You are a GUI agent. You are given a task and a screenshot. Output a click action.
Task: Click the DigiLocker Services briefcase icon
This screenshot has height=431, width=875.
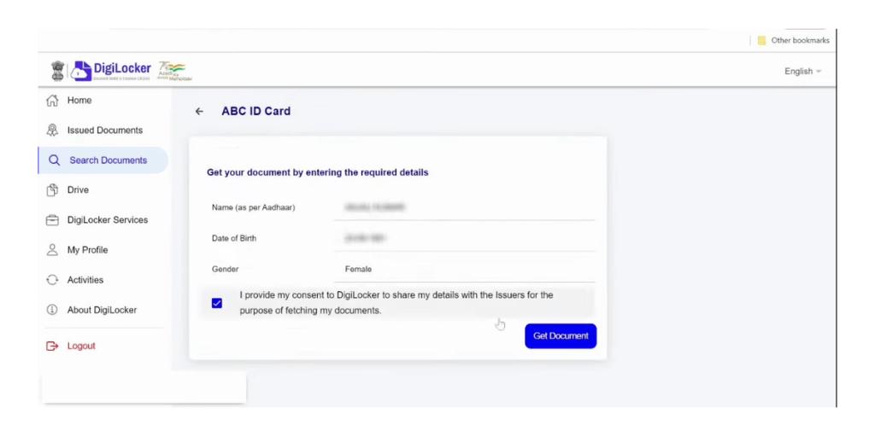point(52,220)
